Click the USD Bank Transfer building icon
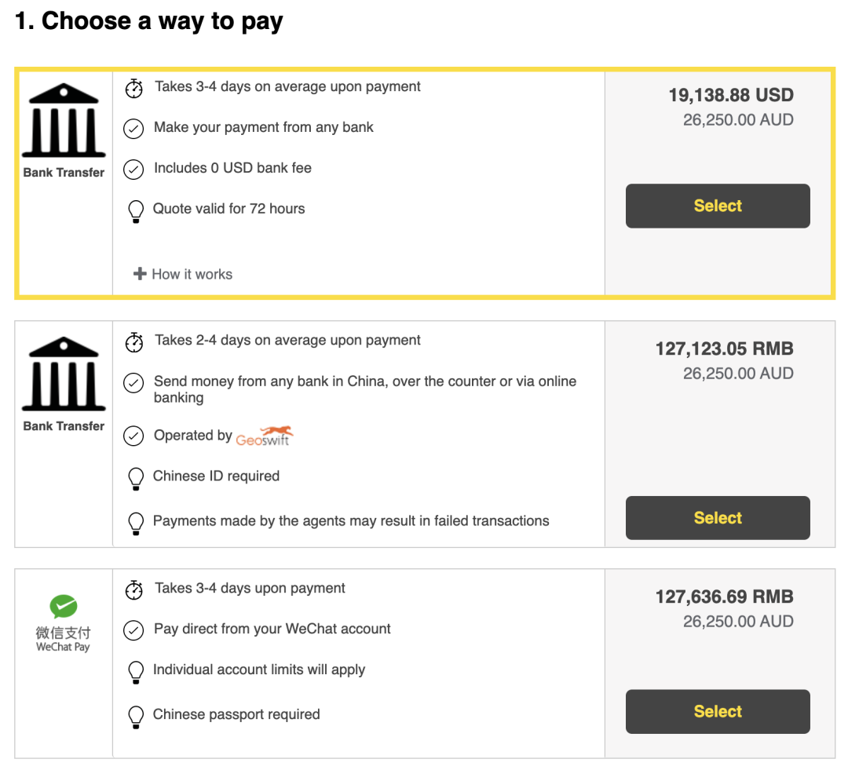The image size is (848, 770). 64,120
